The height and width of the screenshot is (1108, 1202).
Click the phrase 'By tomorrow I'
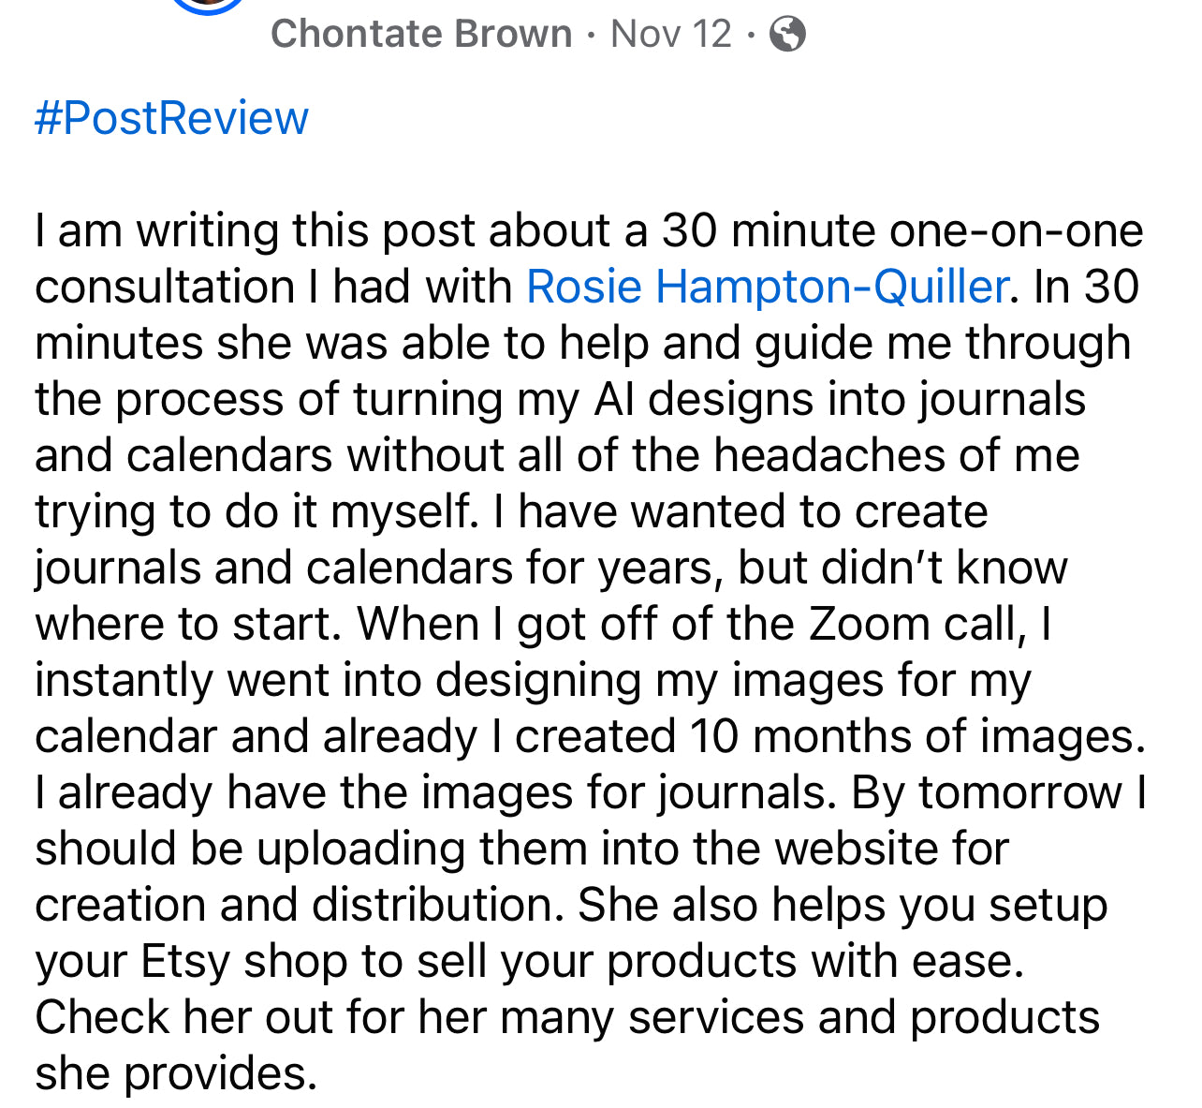pyautogui.click(x=999, y=793)
